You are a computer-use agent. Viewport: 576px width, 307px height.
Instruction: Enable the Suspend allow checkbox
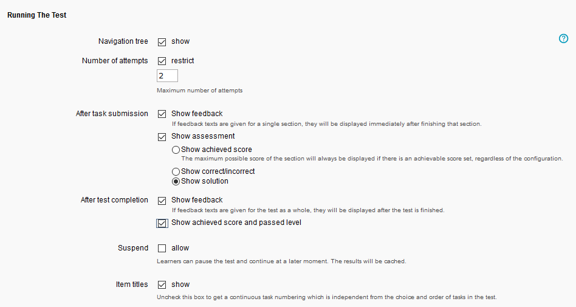(x=162, y=249)
